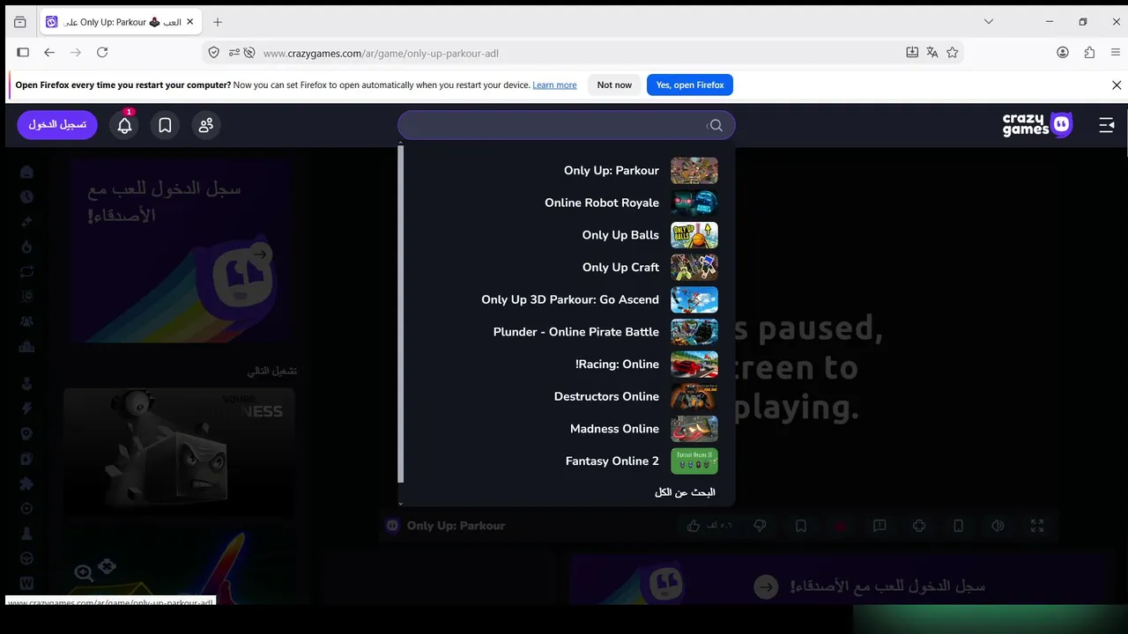Click the Only Up Balls thumbnail
Screen dimensions: 1128x634
[x=694, y=235]
